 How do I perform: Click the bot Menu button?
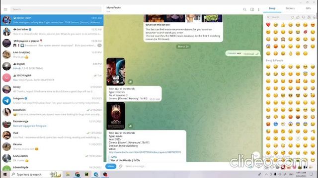[x=111, y=166]
